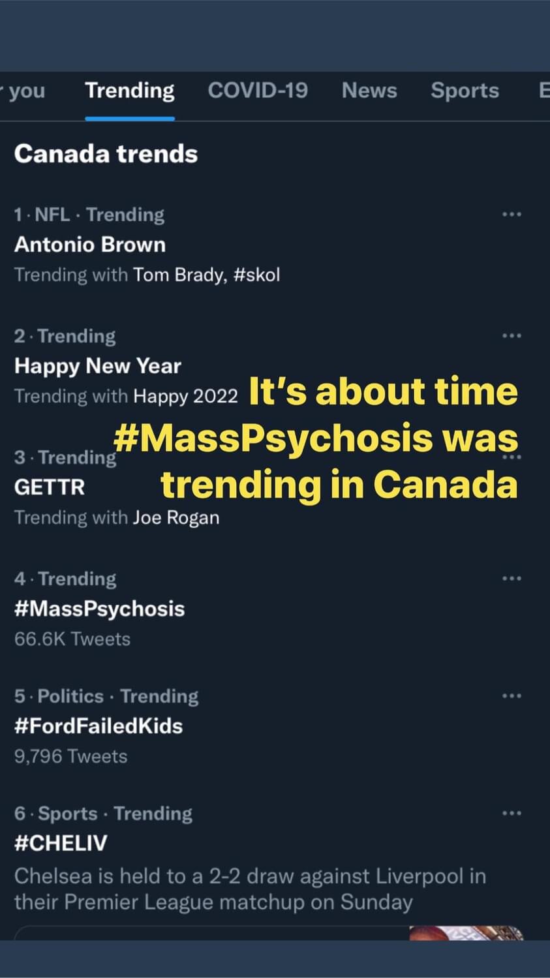This screenshot has width=550, height=978.
Task: View the GETTR trend
Action: (48, 487)
